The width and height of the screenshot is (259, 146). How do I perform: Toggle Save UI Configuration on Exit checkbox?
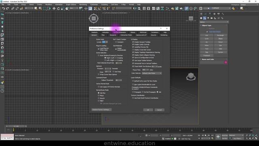coord(133,58)
